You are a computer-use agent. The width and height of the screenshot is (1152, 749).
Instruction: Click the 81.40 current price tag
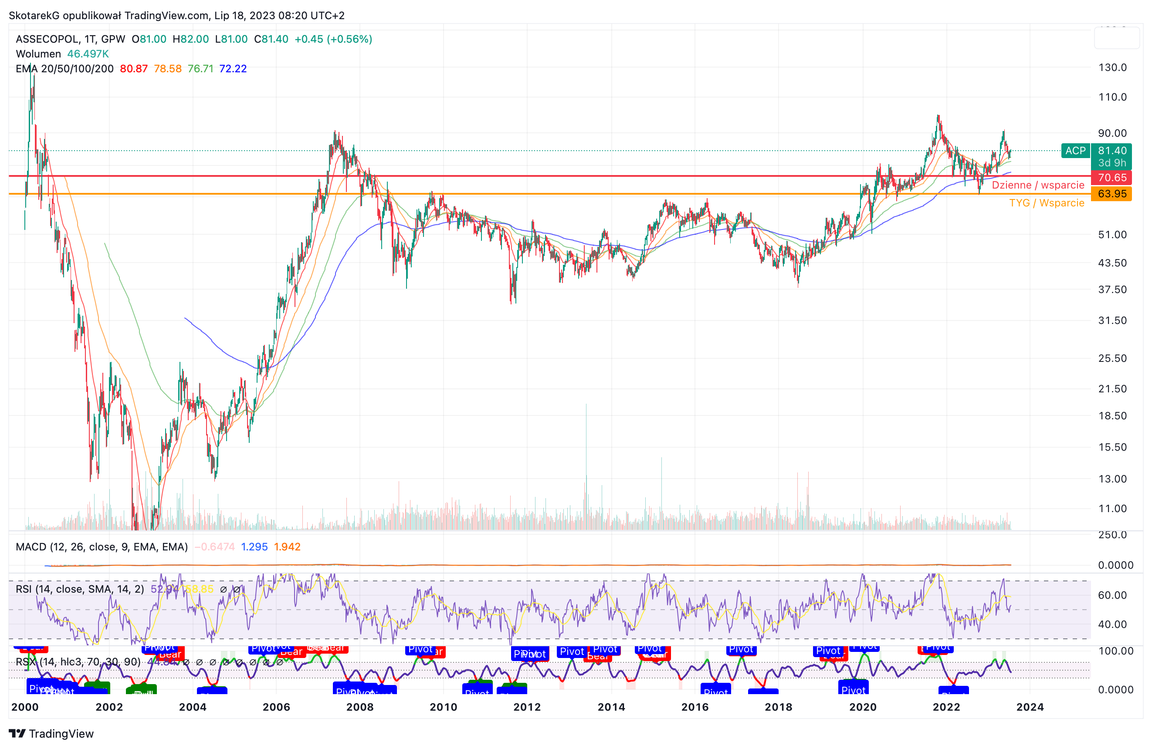pos(1112,151)
